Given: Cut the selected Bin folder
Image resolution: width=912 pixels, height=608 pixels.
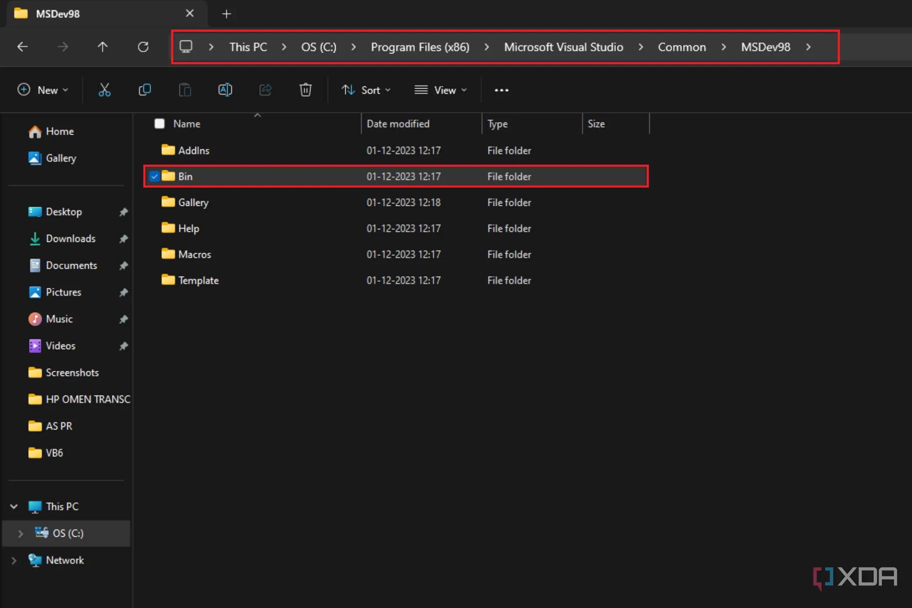Looking at the screenshot, I should tap(104, 90).
